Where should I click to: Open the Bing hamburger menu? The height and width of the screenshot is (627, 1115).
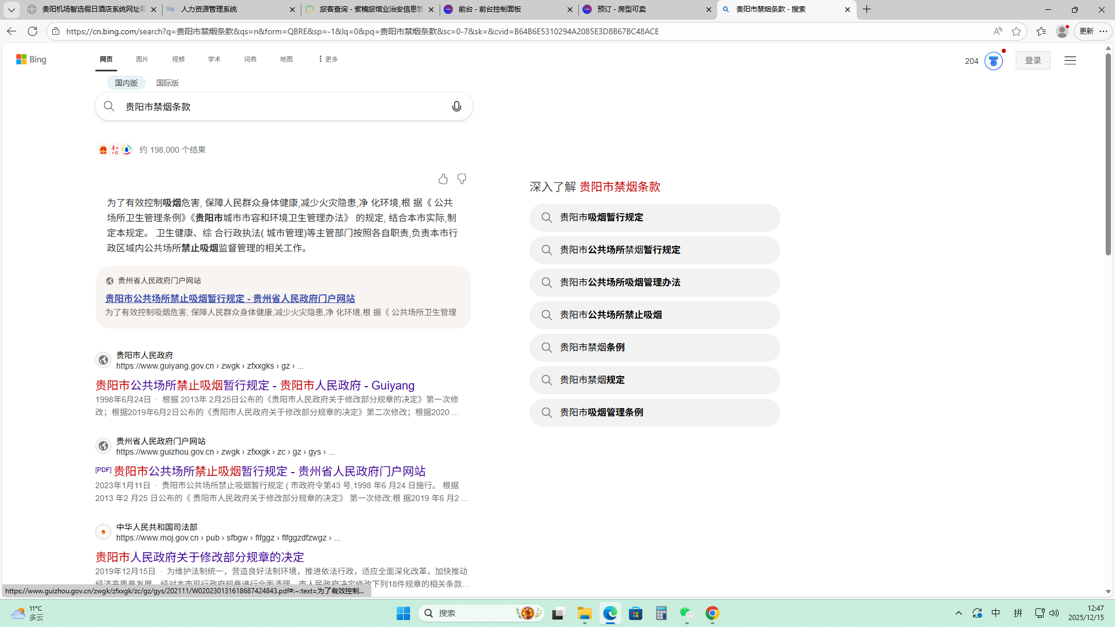click(x=1070, y=60)
